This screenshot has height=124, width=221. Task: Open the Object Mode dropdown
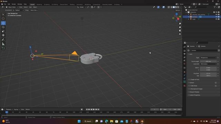pyautogui.click(x=11, y=7)
